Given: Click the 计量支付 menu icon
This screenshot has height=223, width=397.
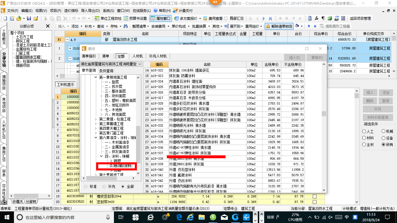Looking at the screenshot, I should pos(183,10).
